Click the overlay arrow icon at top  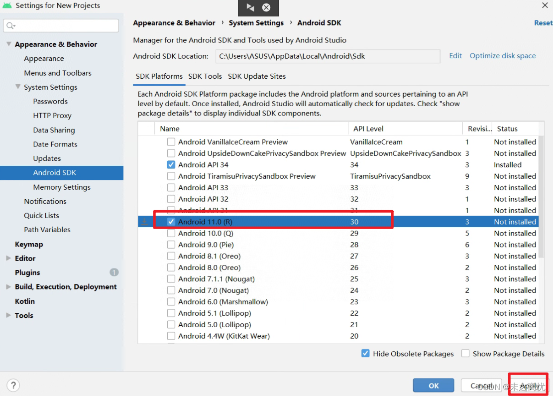pos(250,7)
